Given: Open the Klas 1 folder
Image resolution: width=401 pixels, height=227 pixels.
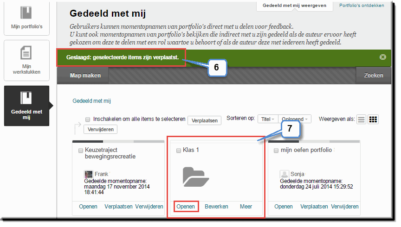Looking at the screenshot, I should tap(186, 206).
